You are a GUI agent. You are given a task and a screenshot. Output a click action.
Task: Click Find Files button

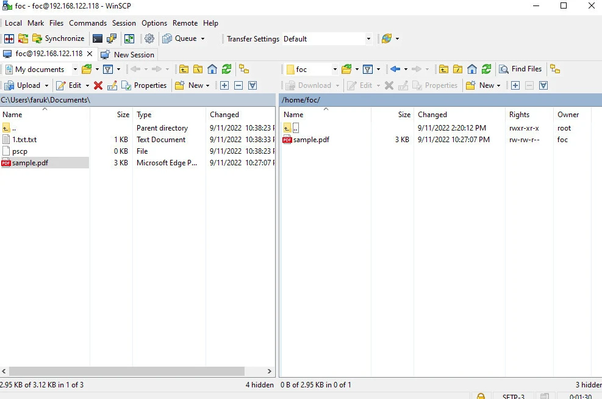click(520, 69)
